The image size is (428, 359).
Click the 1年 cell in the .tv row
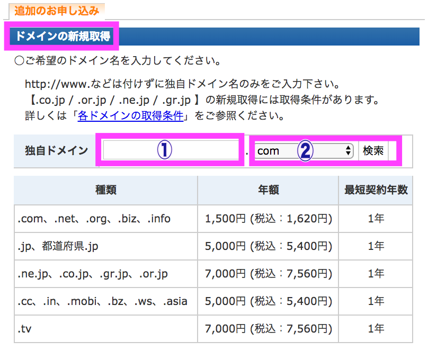pyautogui.click(x=376, y=329)
